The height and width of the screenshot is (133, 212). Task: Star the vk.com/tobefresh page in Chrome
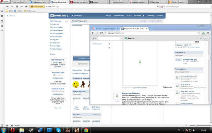[199, 33]
